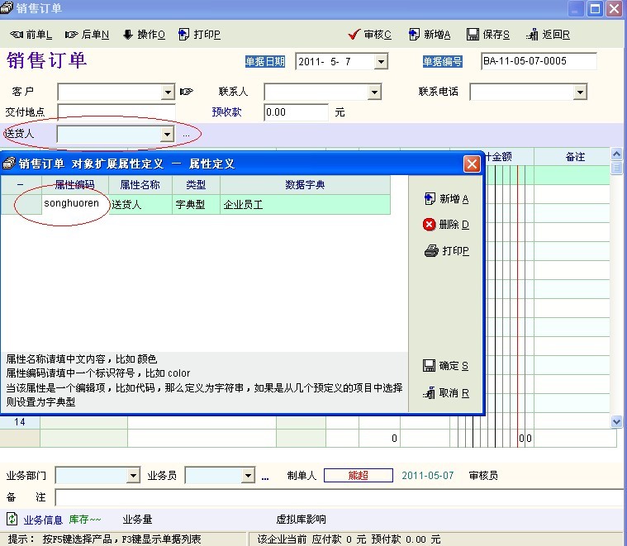627x546 pixels.
Task: Expand the 送货人 delivery person dropdown
Action: click(167, 134)
